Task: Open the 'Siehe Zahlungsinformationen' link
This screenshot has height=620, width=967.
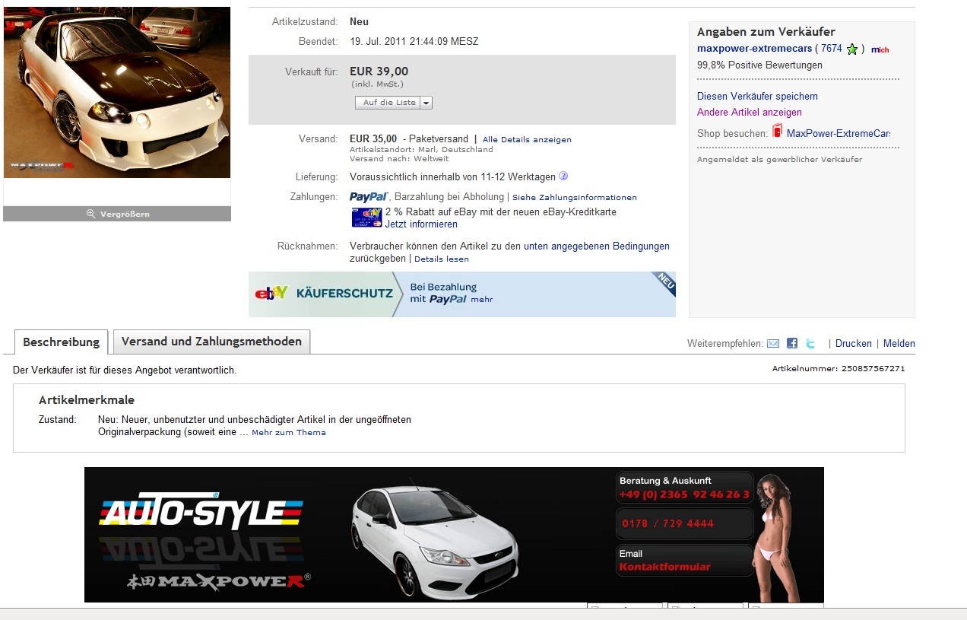Action: point(575,198)
